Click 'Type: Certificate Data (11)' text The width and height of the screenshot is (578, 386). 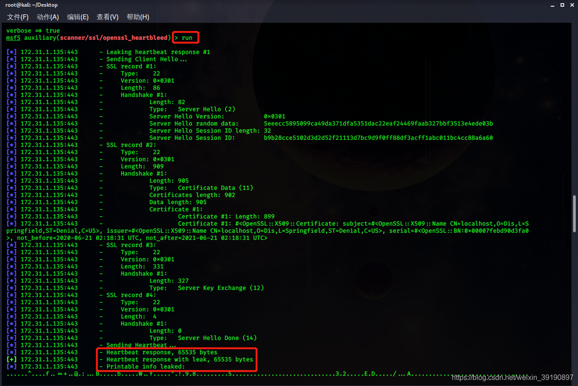(201, 188)
